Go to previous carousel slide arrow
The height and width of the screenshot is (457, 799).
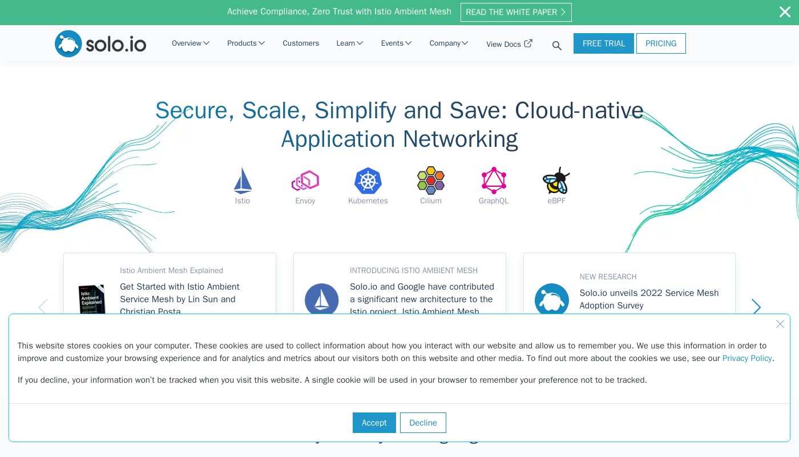pyautogui.click(x=43, y=307)
